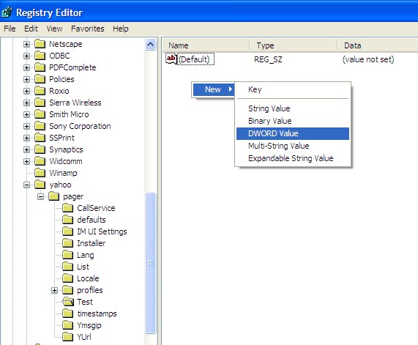Image resolution: width=418 pixels, height=345 pixels.
Task: Select the Sony Corporation folder icon
Action: [40, 126]
